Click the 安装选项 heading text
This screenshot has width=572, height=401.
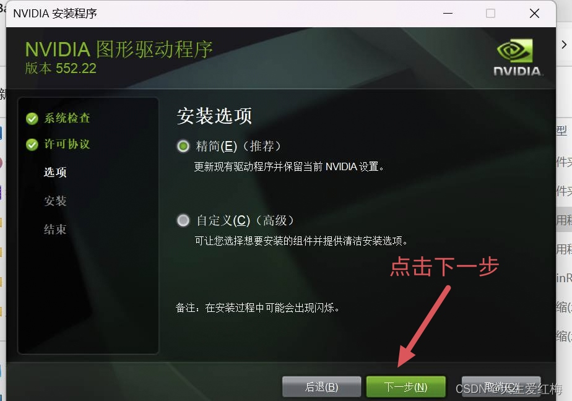(x=214, y=116)
